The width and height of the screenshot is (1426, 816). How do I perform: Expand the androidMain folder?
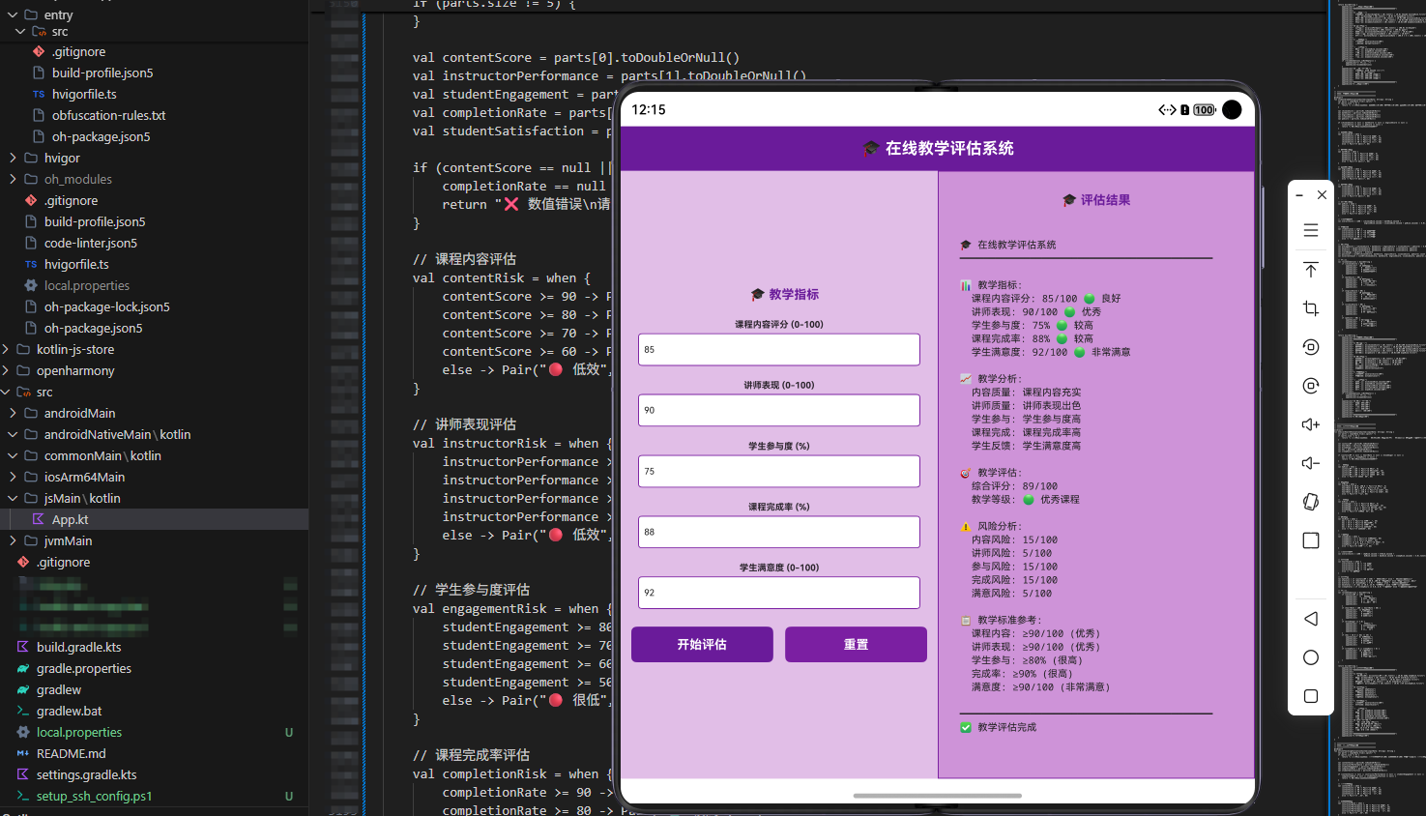click(13, 413)
